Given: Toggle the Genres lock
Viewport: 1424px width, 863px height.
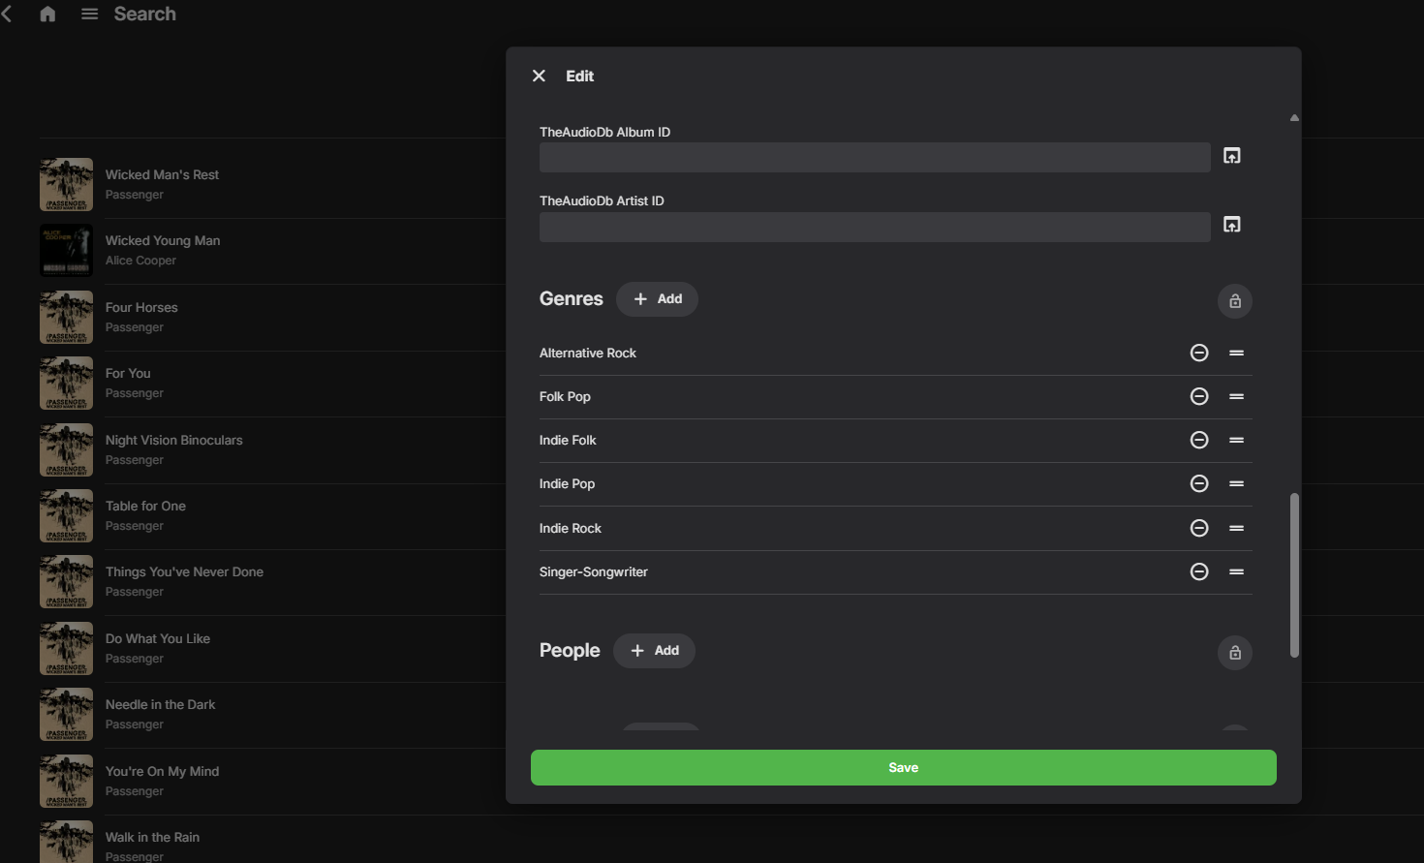Looking at the screenshot, I should (x=1235, y=301).
